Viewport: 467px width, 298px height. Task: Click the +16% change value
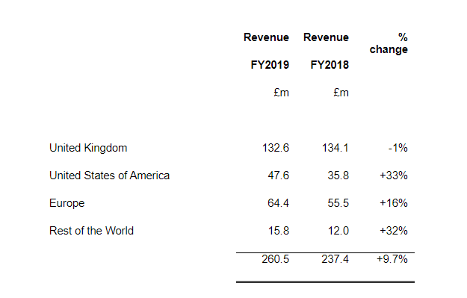(x=394, y=203)
